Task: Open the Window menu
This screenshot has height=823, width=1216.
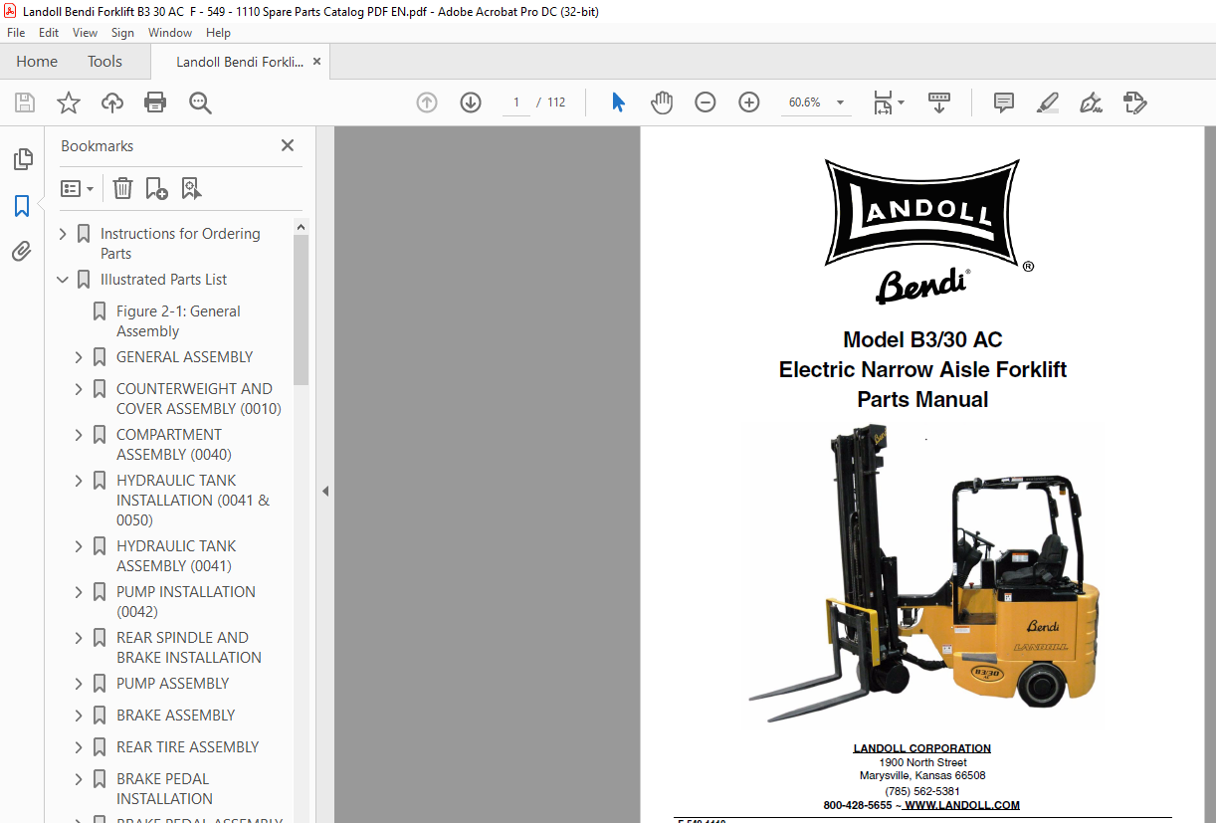Action: (170, 33)
